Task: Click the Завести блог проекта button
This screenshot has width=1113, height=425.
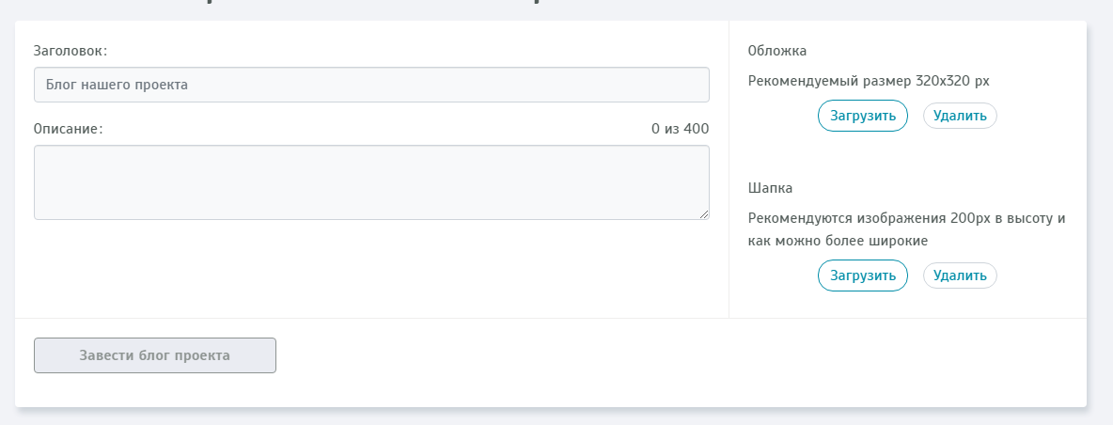Action: click(x=155, y=355)
